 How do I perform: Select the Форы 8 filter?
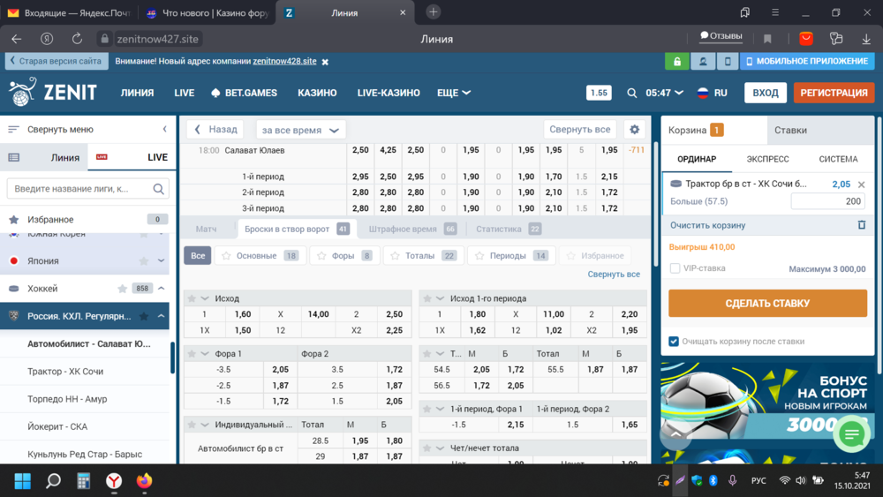[344, 255]
